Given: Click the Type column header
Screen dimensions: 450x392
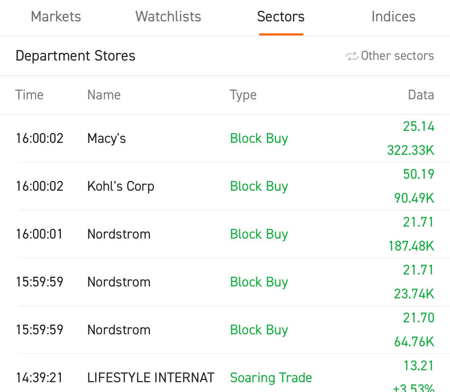Looking at the screenshot, I should tap(243, 95).
